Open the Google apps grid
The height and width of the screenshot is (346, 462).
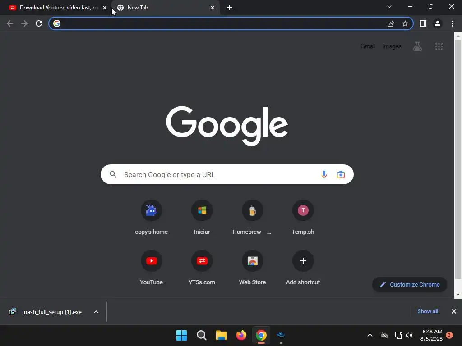(x=439, y=46)
